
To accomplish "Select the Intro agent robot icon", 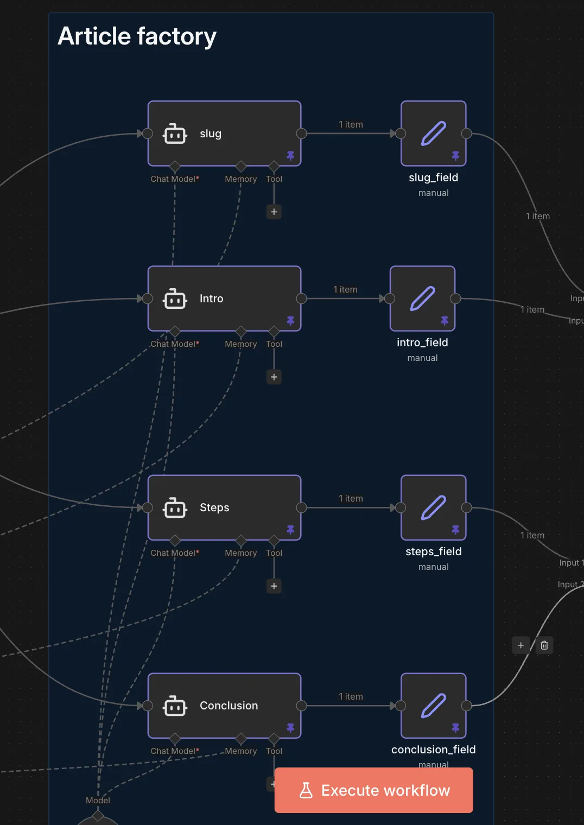I will 175,299.
